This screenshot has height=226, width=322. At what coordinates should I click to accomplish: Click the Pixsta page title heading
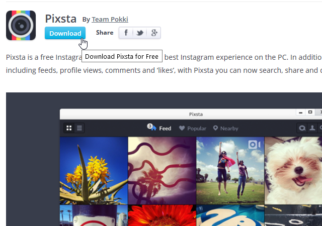(61, 19)
